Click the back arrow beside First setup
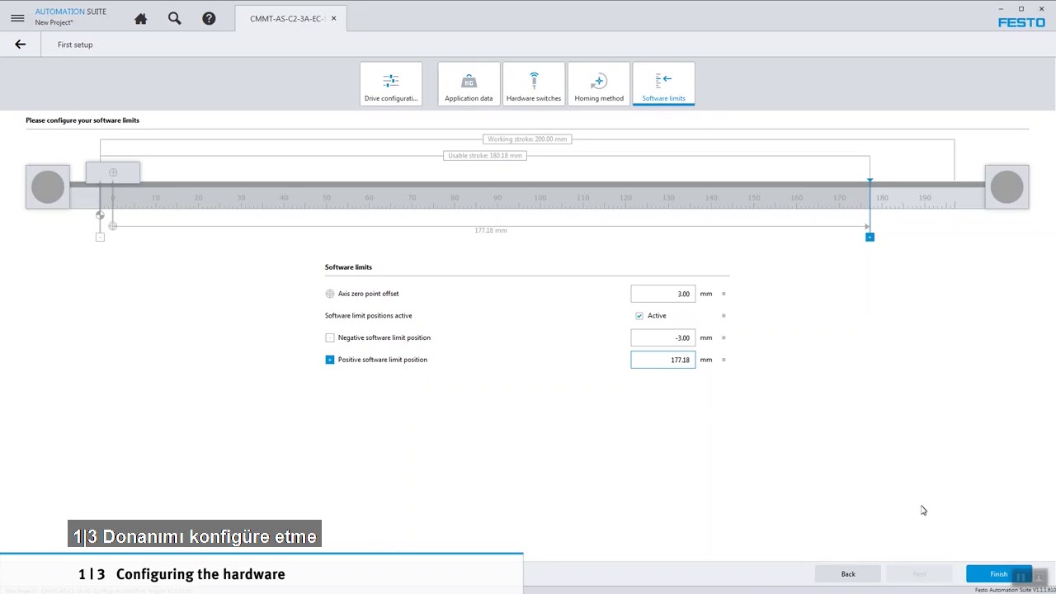The width and height of the screenshot is (1056, 594). pos(21,45)
